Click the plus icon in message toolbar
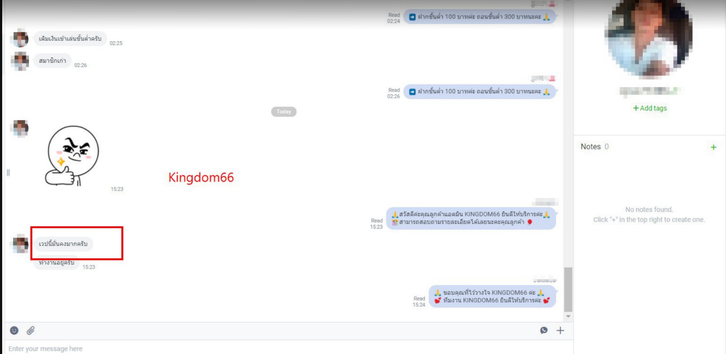 tap(560, 330)
